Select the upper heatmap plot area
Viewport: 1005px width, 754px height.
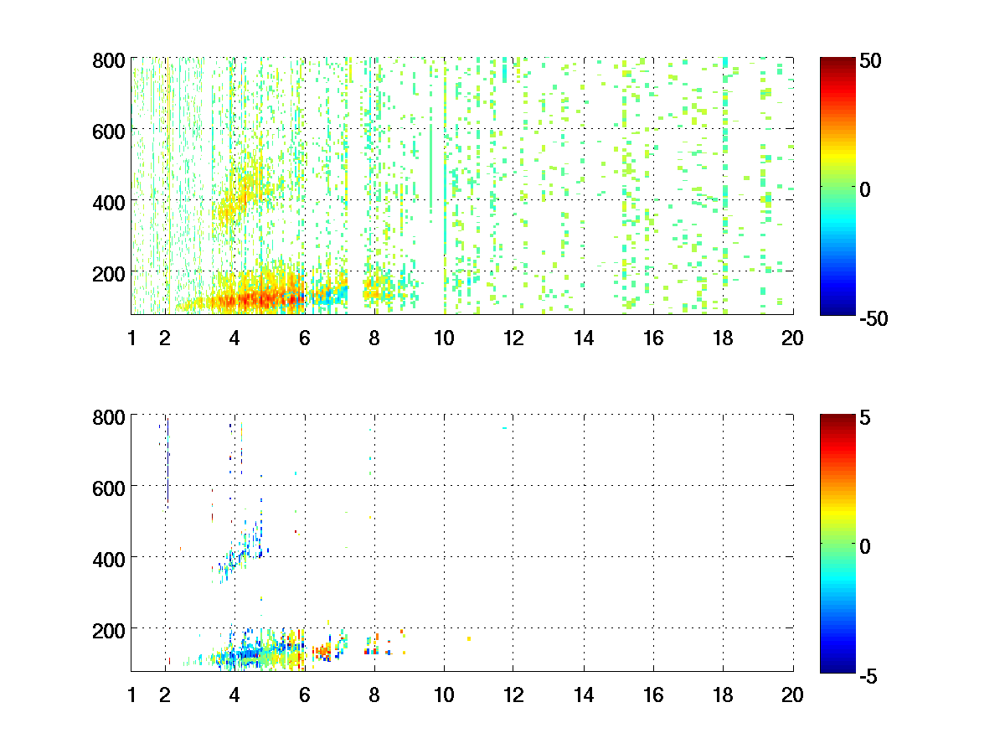click(462, 186)
